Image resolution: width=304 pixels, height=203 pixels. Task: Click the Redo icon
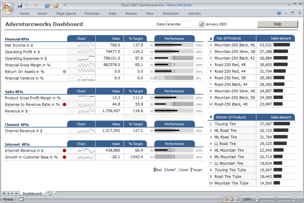36,5
